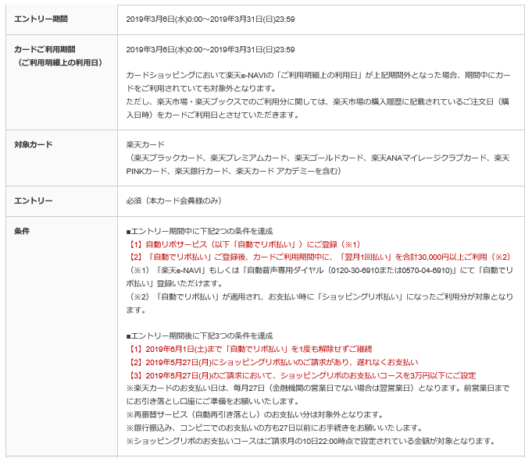Click 必須（本カード会員様のみ）text
This screenshot has height=458, width=532.
(x=174, y=201)
